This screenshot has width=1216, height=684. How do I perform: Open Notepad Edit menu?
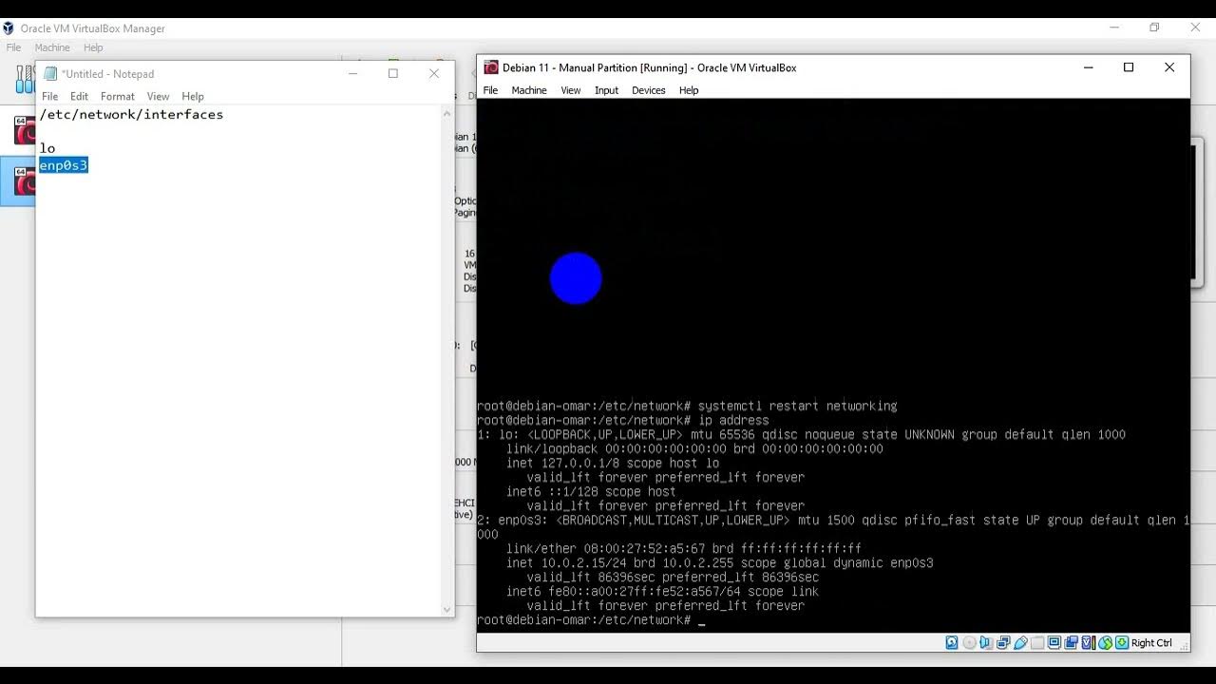tap(79, 96)
